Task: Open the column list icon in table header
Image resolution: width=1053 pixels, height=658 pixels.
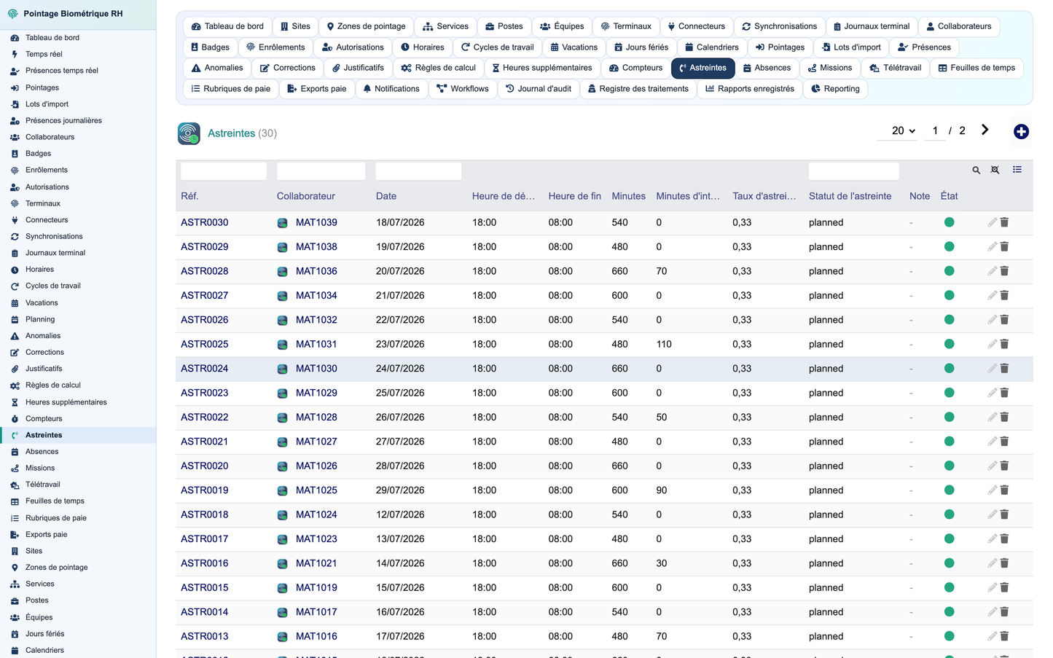Action: click(1017, 170)
